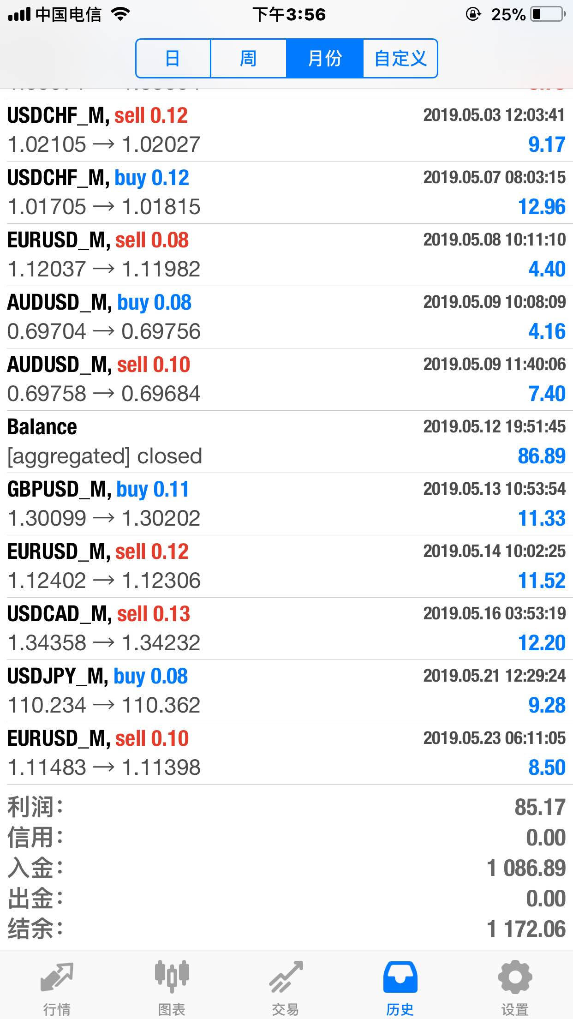Open 设置 settings gear icon
Image resolution: width=573 pixels, height=1019 pixels.
[x=515, y=977]
